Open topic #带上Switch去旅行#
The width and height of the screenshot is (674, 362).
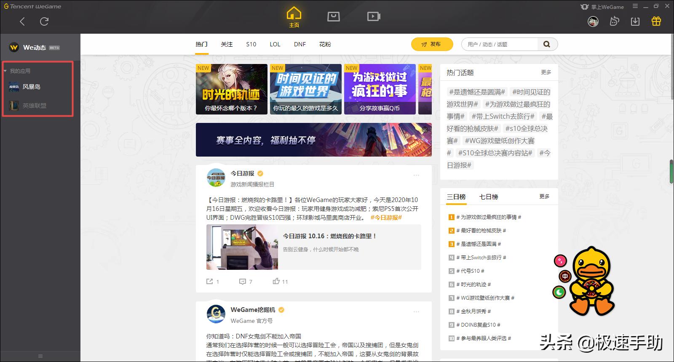click(x=503, y=116)
